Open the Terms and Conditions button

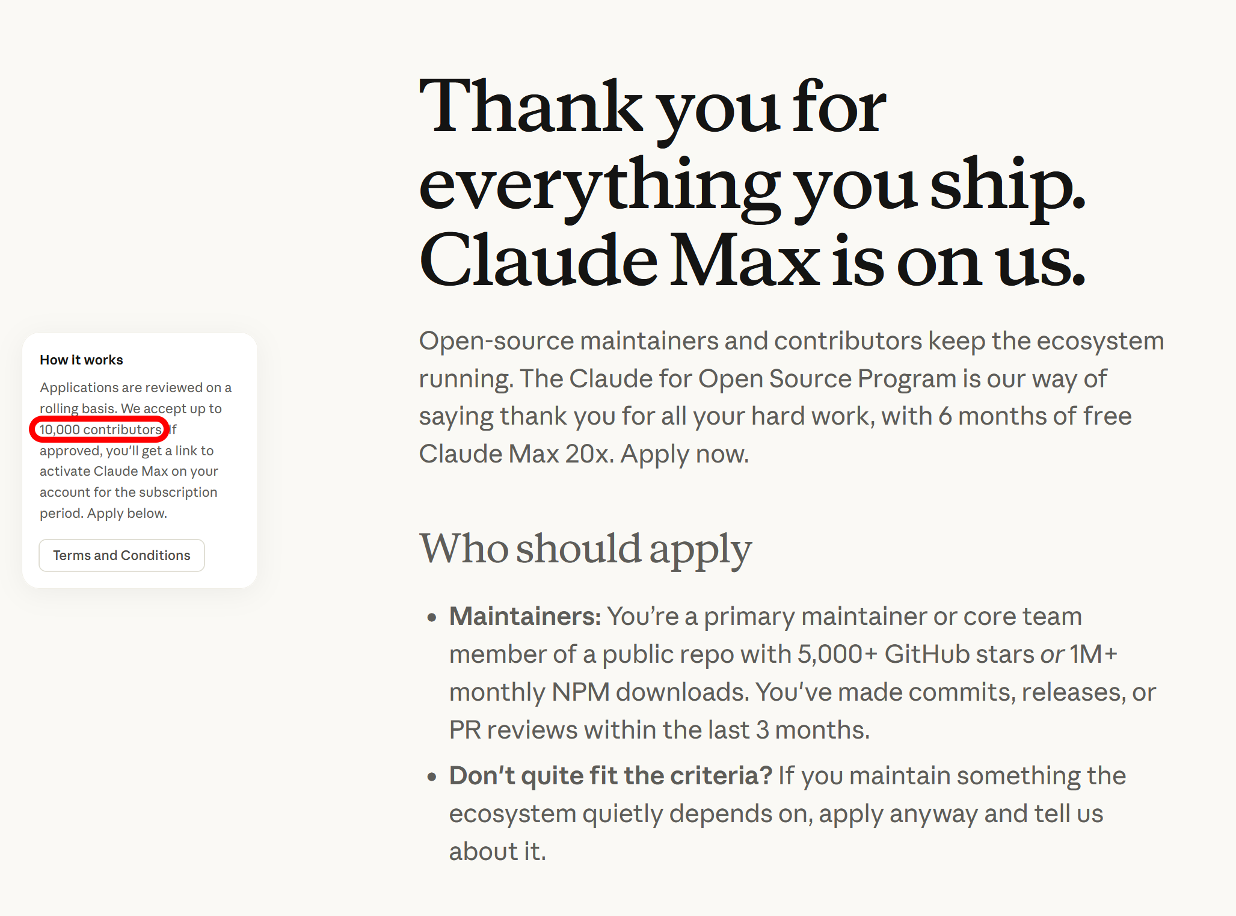121,555
